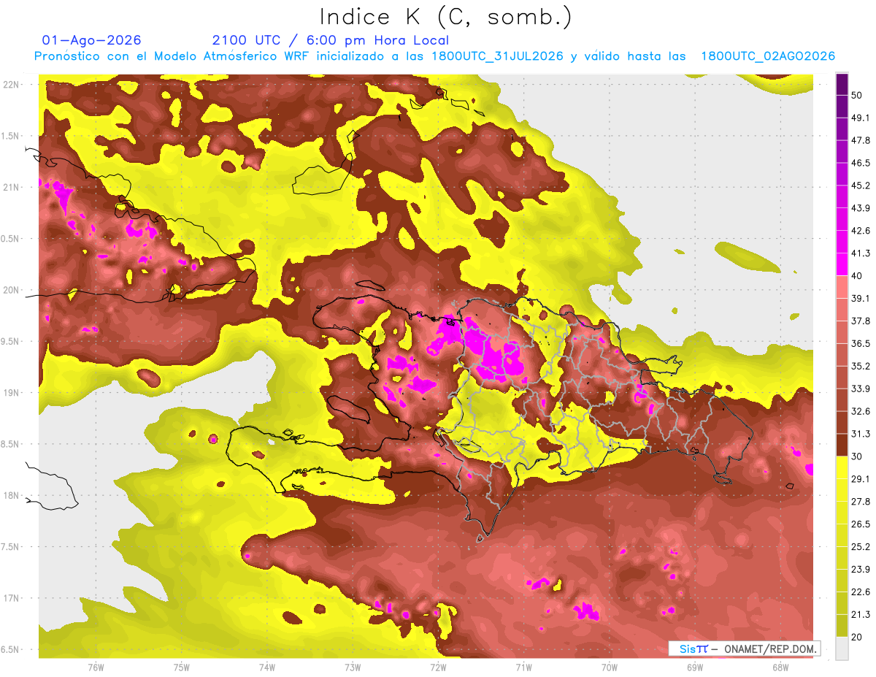Screen dimensions: 876x677
Task: Click the 18N latitude axis label
Action: pyautogui.click(x=11, y=496)
